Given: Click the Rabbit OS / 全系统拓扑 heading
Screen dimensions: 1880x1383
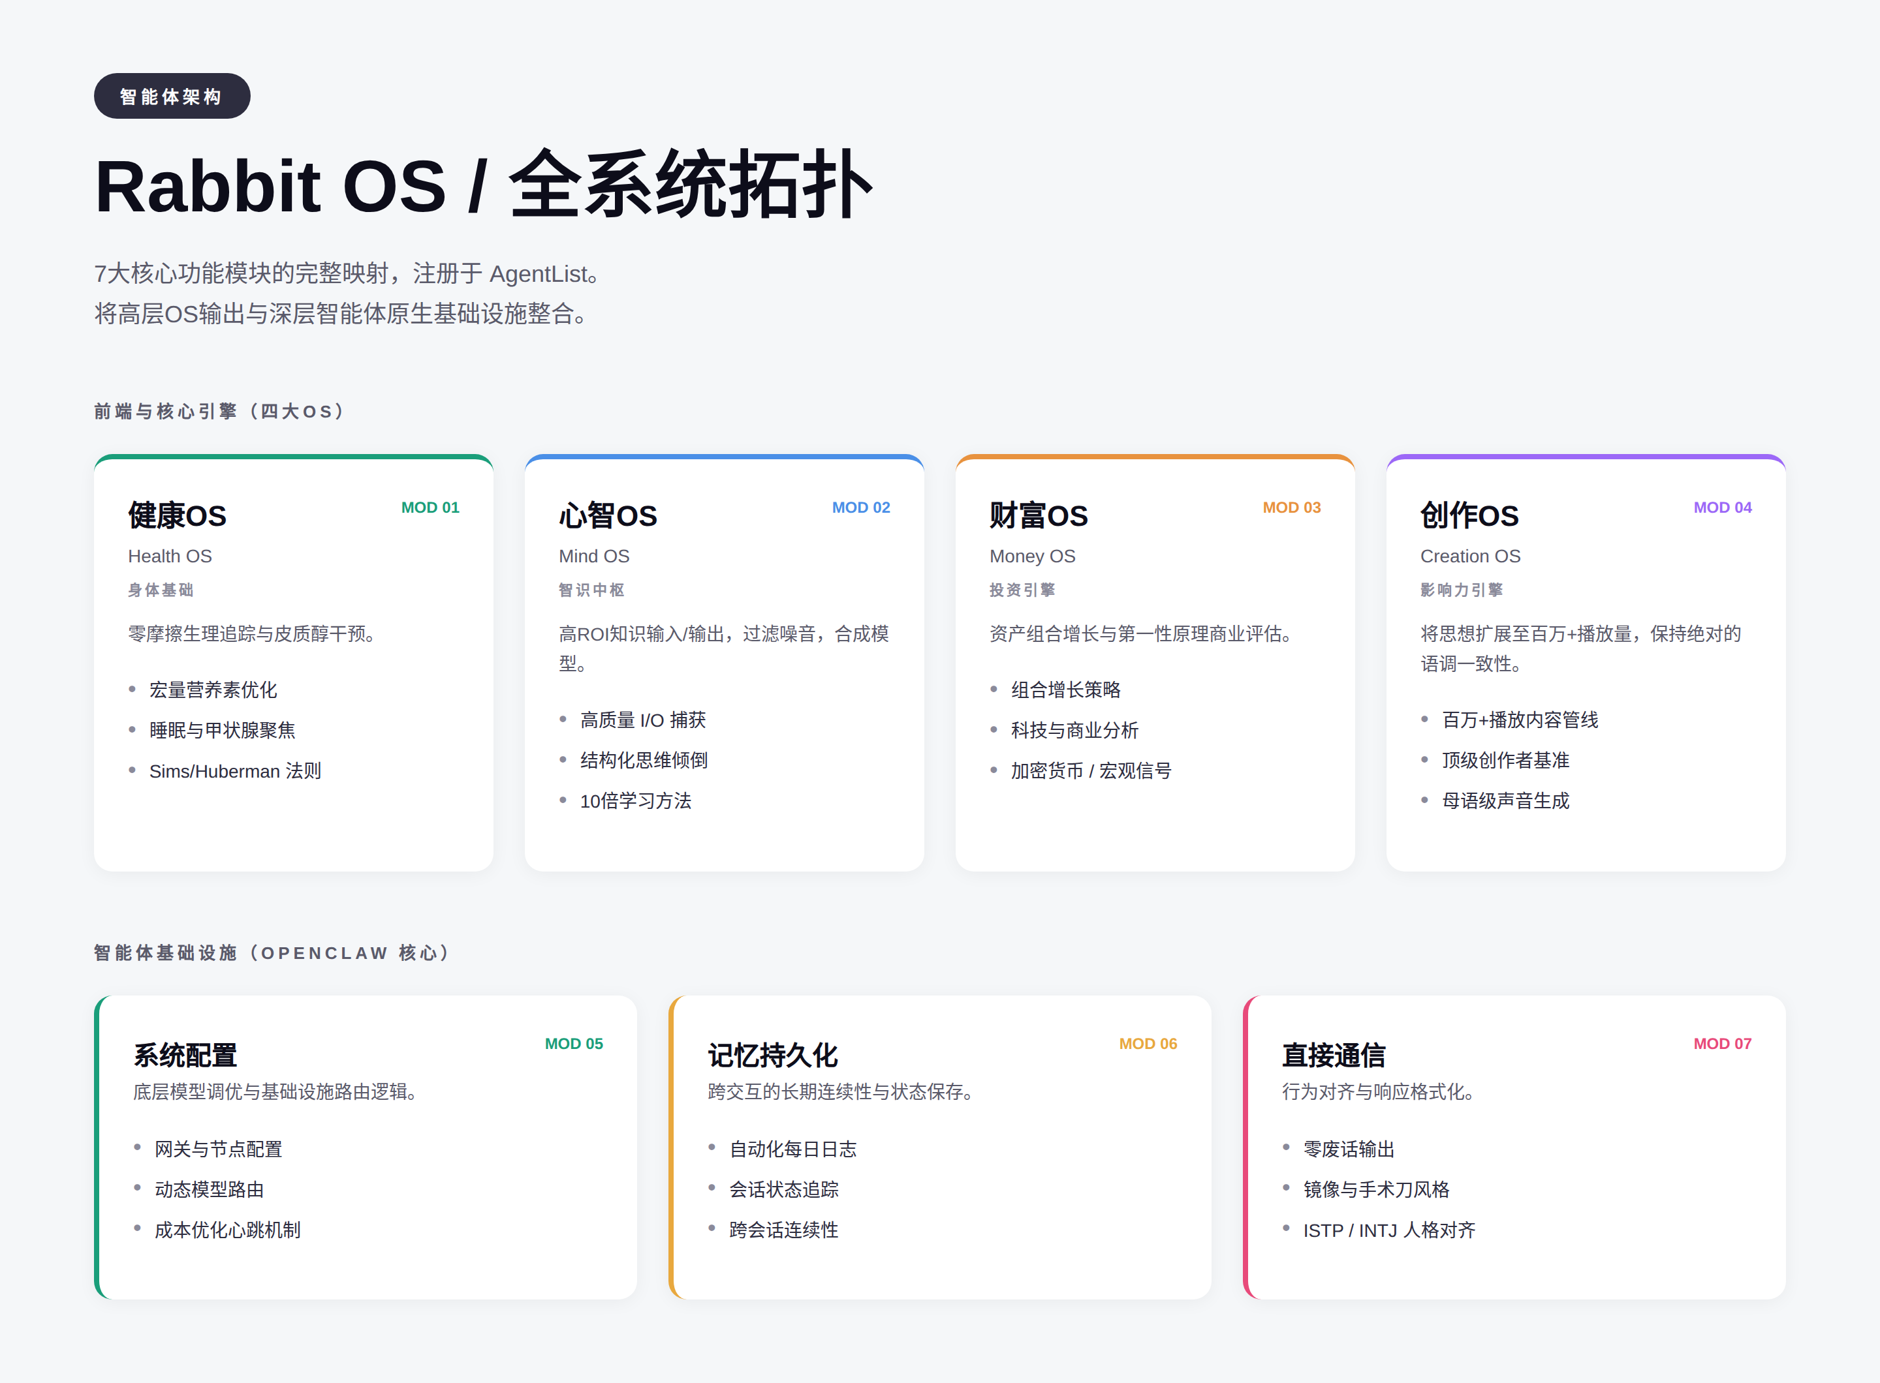Looking at the screenshot, I should coord(484,186).
